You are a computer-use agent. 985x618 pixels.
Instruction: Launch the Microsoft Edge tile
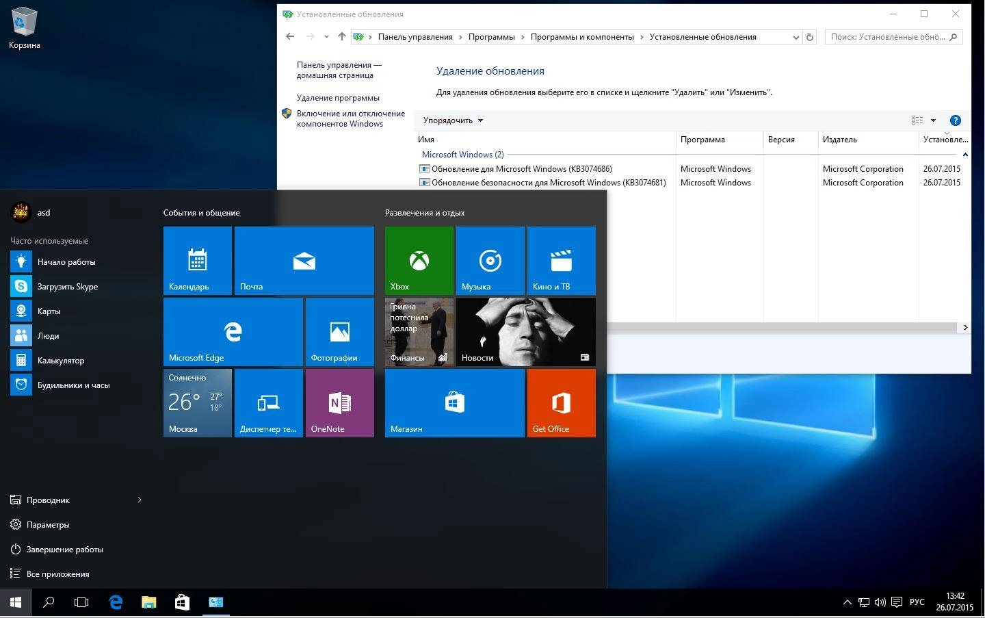tap(233, 332)
